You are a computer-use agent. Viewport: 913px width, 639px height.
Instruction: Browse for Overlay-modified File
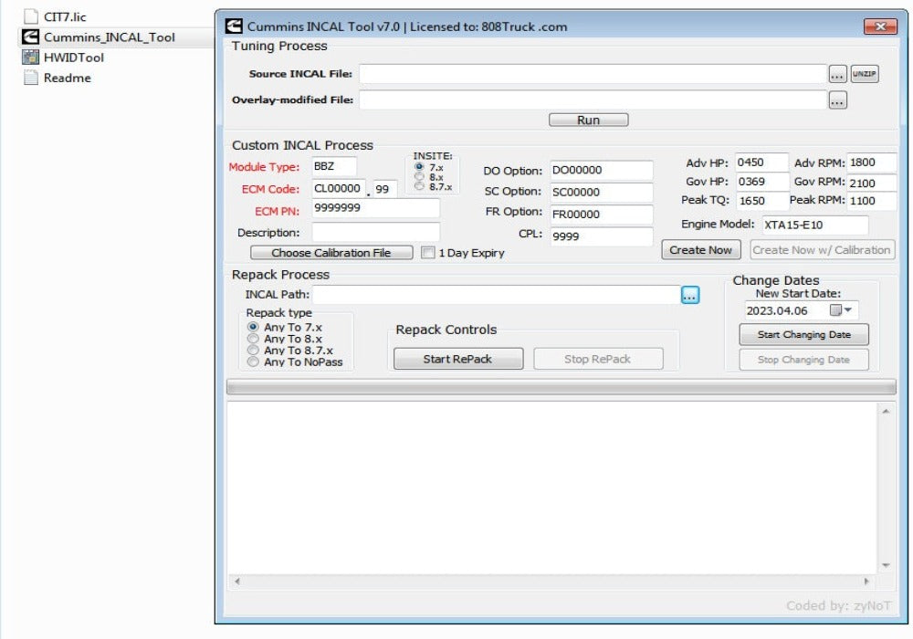pos(837,100)
